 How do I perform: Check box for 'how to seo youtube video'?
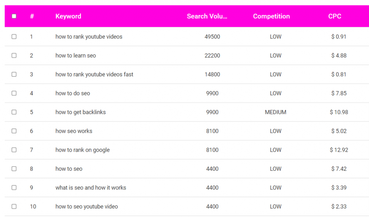click(x=14, y=206)
